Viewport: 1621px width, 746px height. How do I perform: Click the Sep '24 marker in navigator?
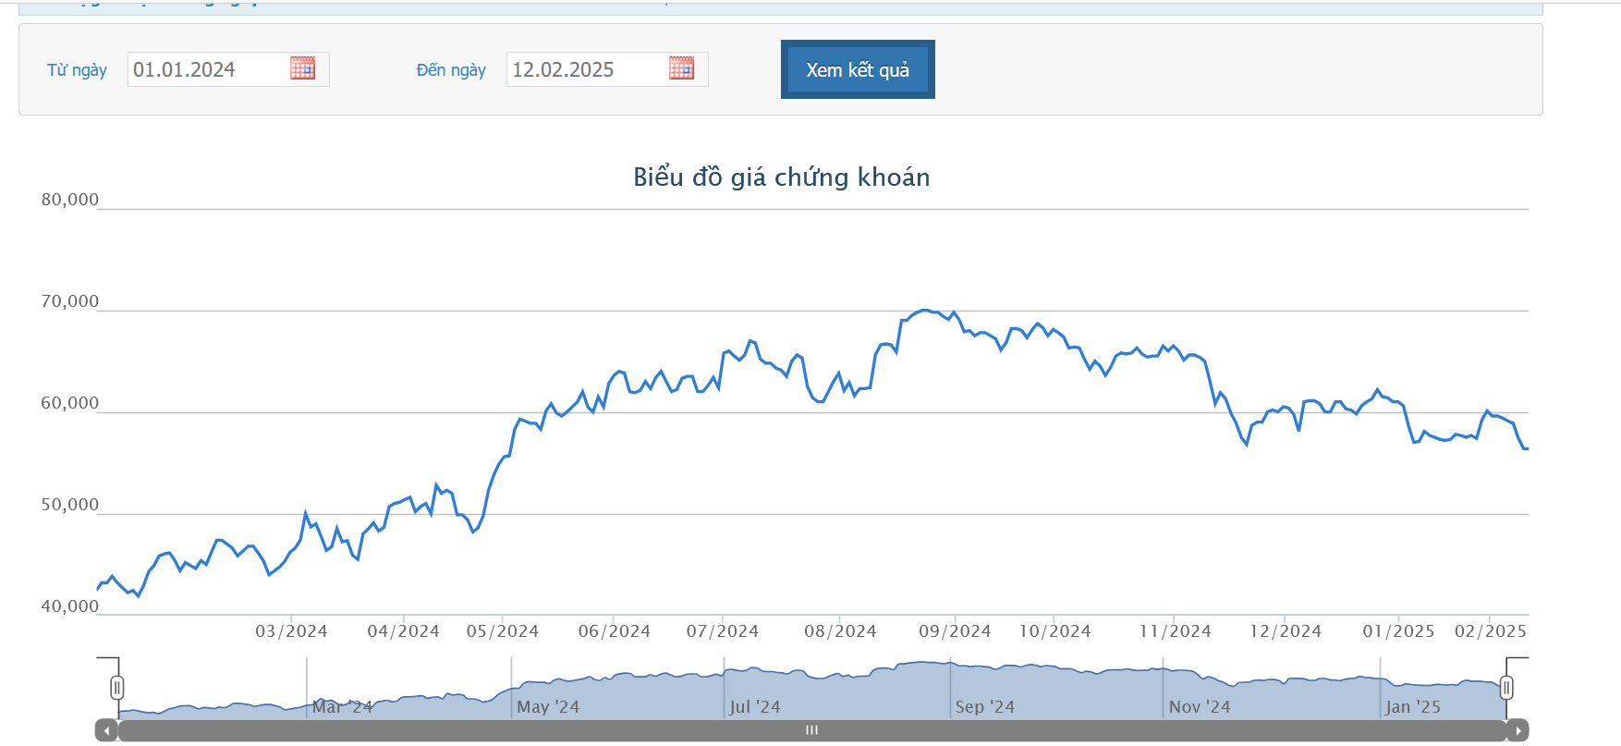(x=984, y=707)
